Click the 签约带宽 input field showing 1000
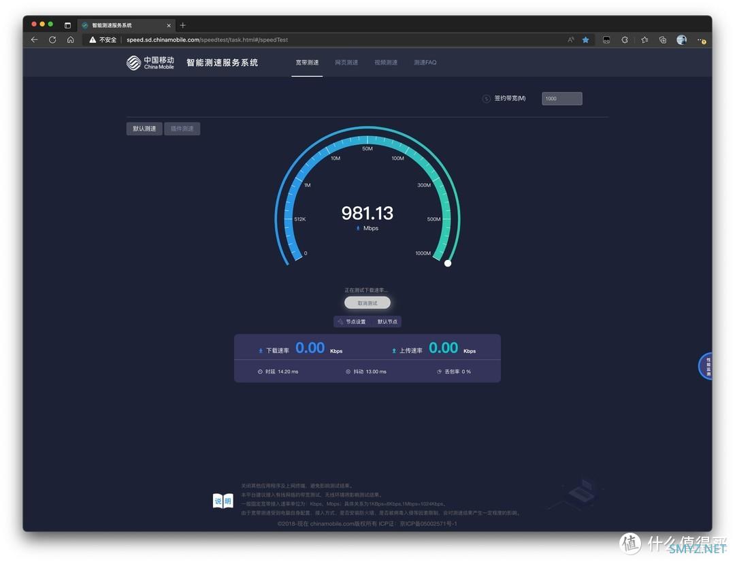735x562 pixels. 561,99
